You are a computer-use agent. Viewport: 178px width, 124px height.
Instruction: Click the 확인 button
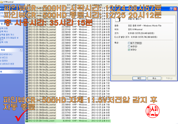pyautogui.click(x=139, y=78)
